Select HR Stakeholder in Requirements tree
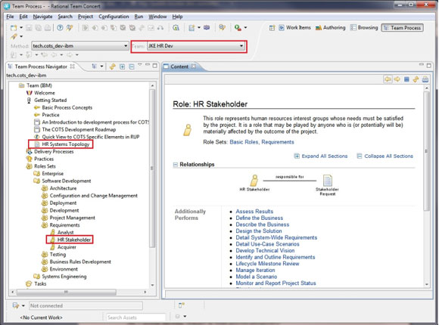 click(x=74, y=240)
